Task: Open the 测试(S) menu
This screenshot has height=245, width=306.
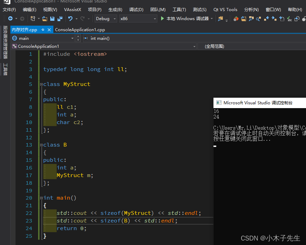Action: click(x=200, y=10)
